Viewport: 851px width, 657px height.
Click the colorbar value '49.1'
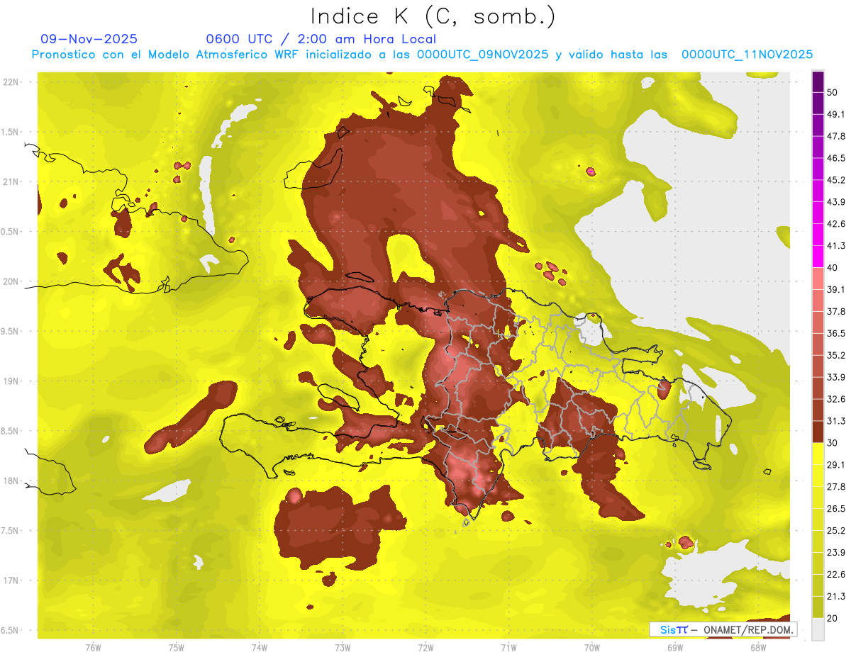click(835, 115)
